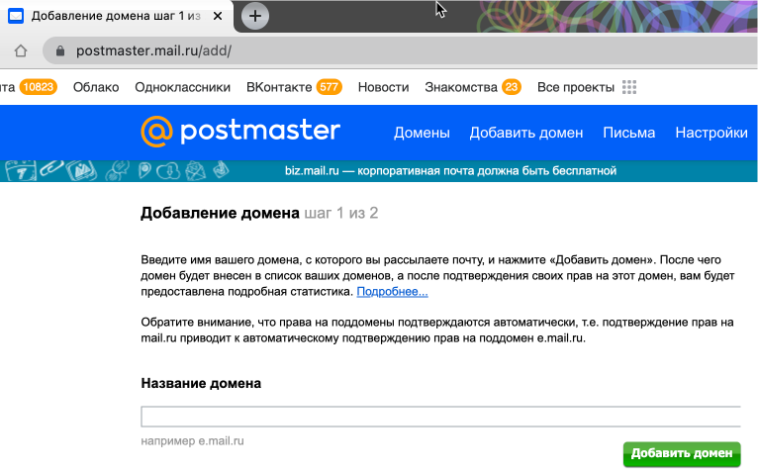Go to the Письма section
Image resolution: width=758 pixels, height=474 pixels.
click(629, 133)
